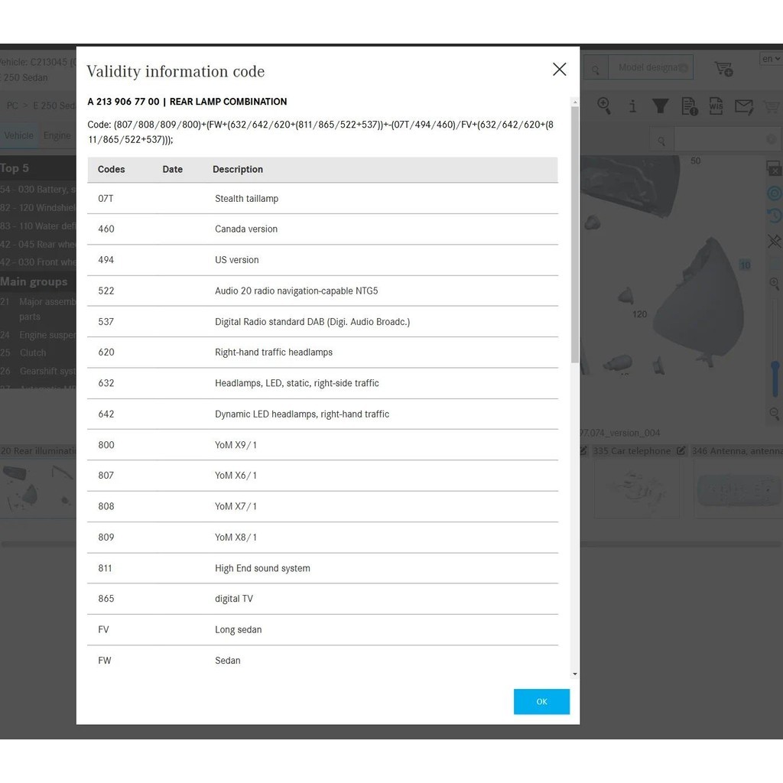The height and width of the screenshot is (783, 783).
Task: Select the Engine tab
Action: tap(57, 136)
